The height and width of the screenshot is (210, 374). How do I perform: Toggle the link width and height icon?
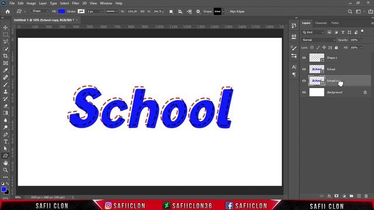(x=143, y=12)
